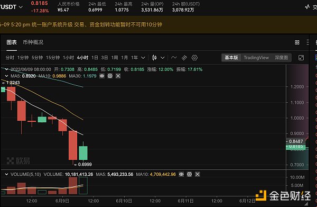Screen dimensions: 317x207
Task: Select the drawing ruler tool icon
Action: coord(184,58)
